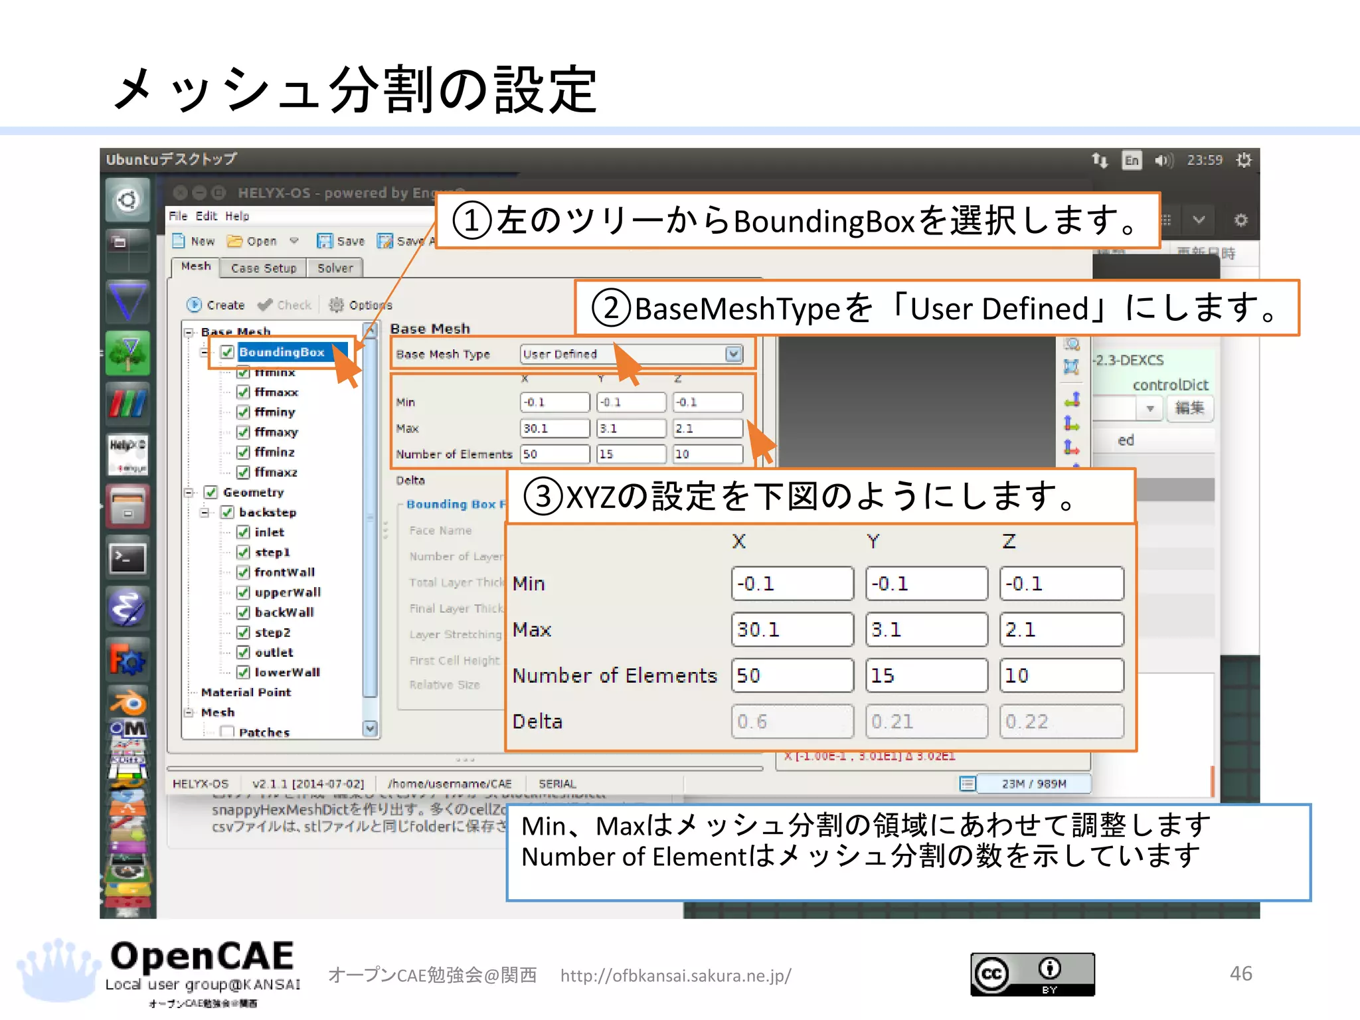Launch the blue triangle app in the launcher
Screen dimensions: 1360x1020
(127, 301)
